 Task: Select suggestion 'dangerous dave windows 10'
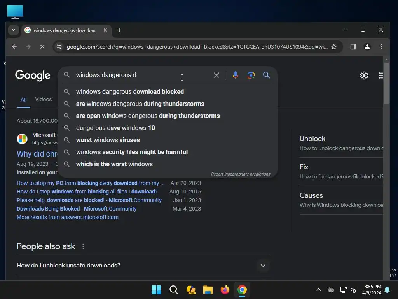pyautogui.click(x=168, y=128)
